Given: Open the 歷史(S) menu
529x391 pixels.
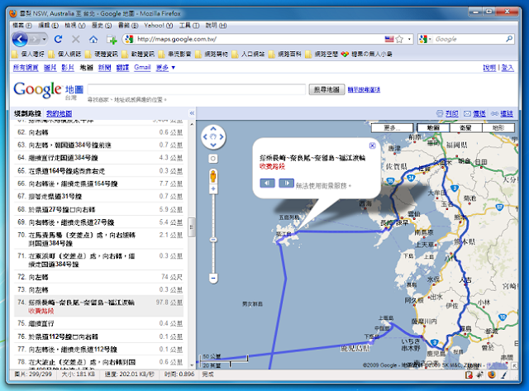Looking at the screenshot, I should pyautogui.click(x=102, y=26).
